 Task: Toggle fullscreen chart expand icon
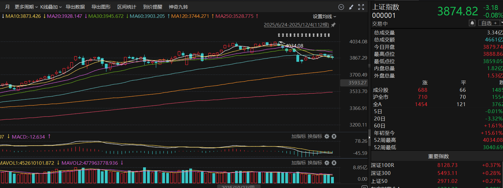pos(361,7)
